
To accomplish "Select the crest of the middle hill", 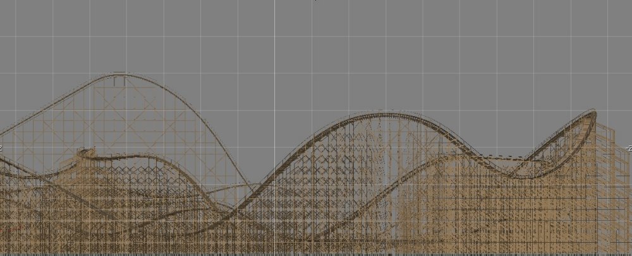I will 386,113.
